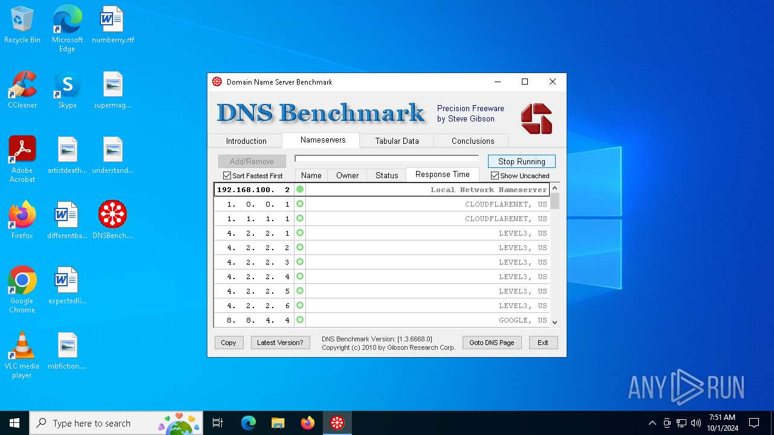Open the notification center
The height and width of the screenshot is (435, 774).
tap(754, 423)
